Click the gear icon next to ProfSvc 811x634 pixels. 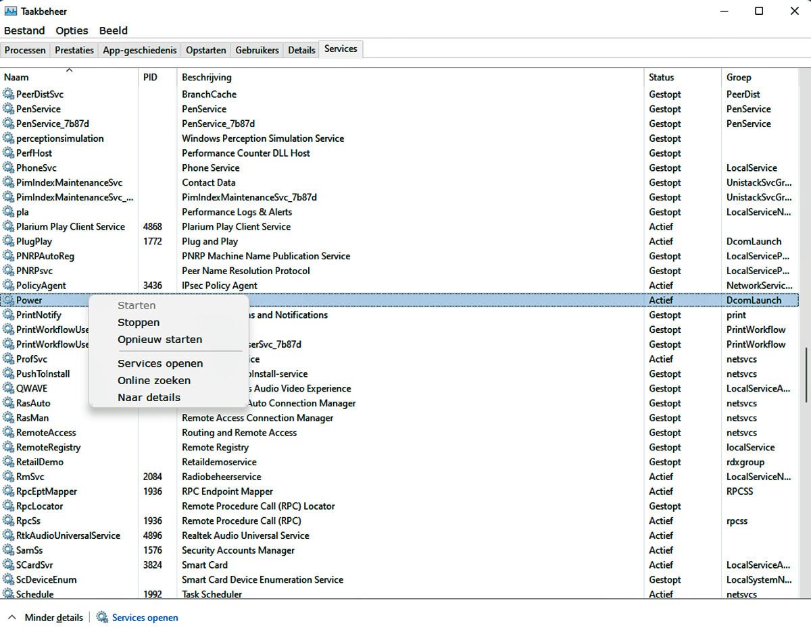click(8, 359)
